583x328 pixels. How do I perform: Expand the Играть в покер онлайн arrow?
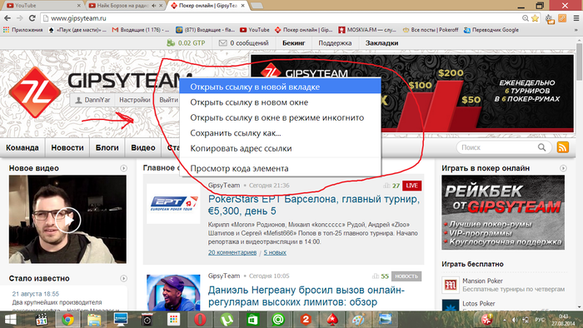pyautogui.click(x=563, y=168)
